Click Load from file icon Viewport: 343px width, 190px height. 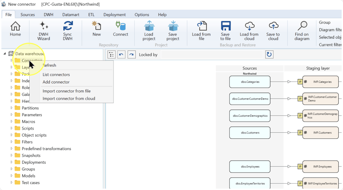point(202,26)
